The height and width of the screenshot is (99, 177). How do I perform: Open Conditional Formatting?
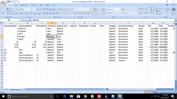95,11
